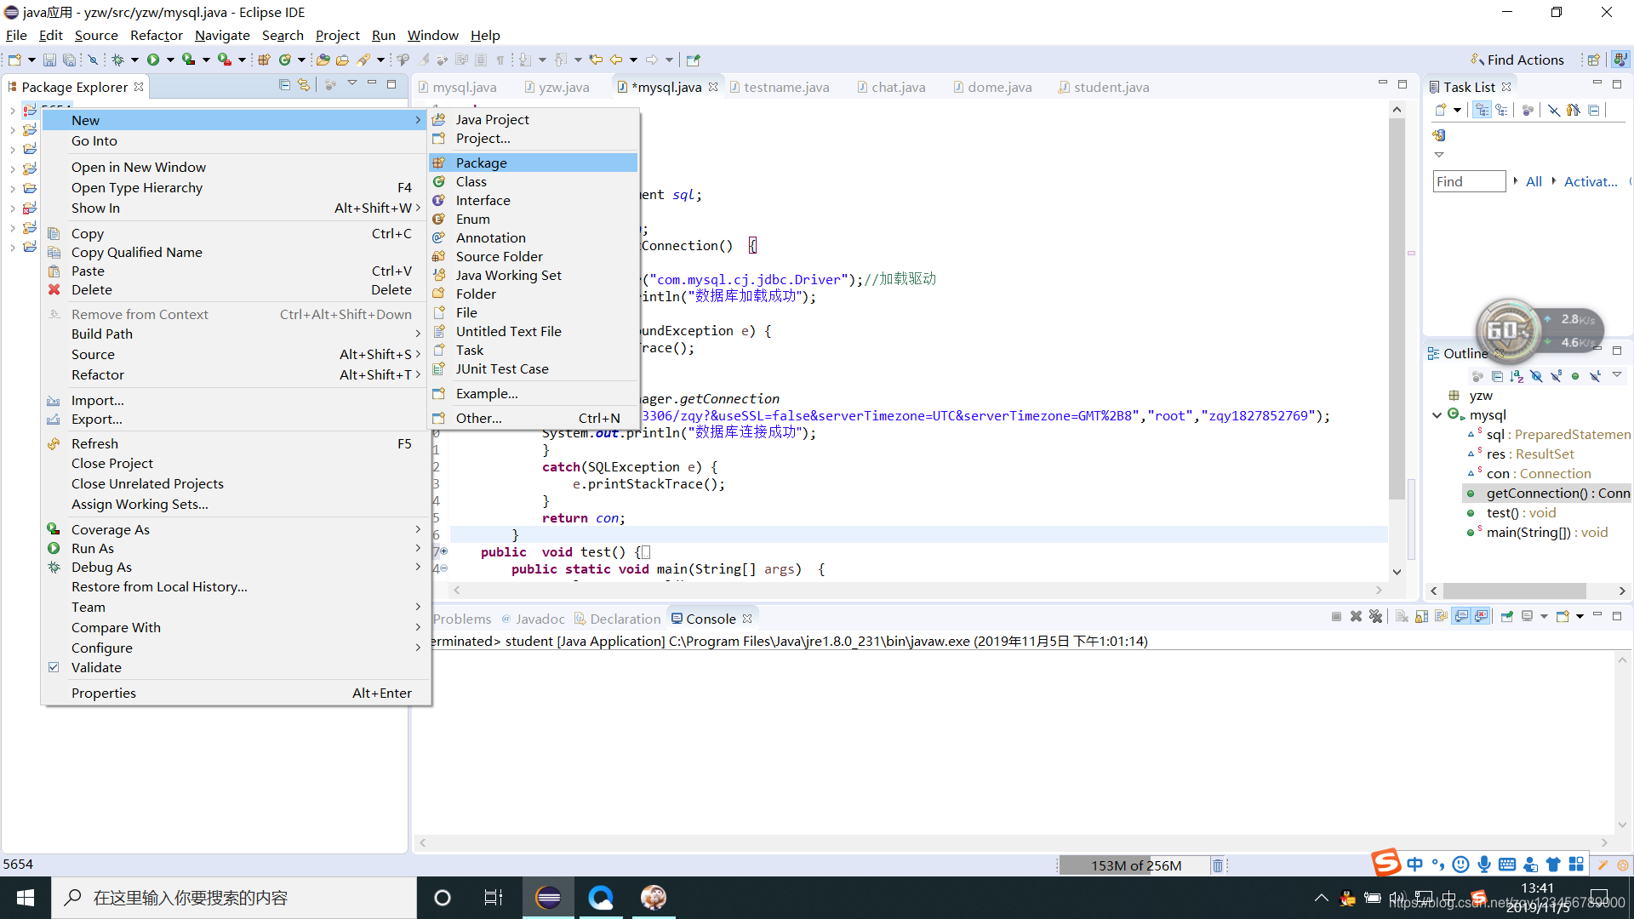Screen dimensions: 1634x919
Task: Click the heap memory status bar
Action: 1136,865
